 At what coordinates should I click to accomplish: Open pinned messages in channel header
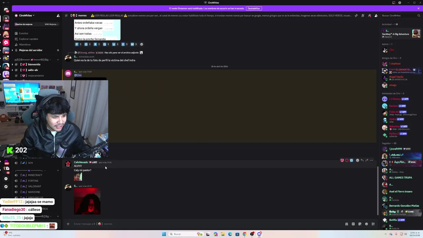pyautogui.click(x=369, y=16)
